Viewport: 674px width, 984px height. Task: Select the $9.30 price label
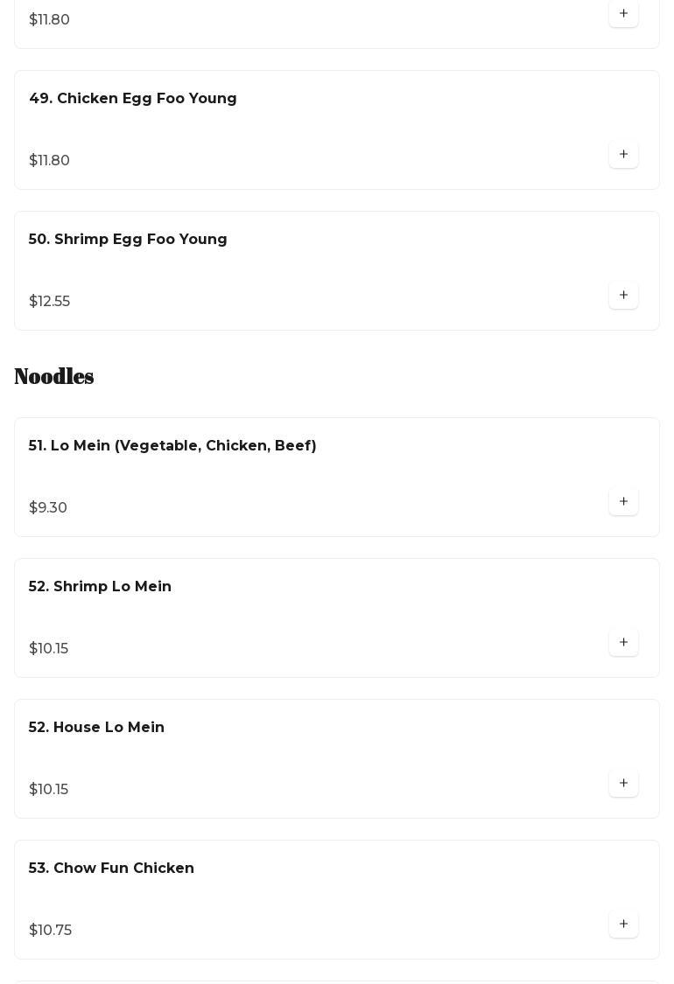coord(48,508)
